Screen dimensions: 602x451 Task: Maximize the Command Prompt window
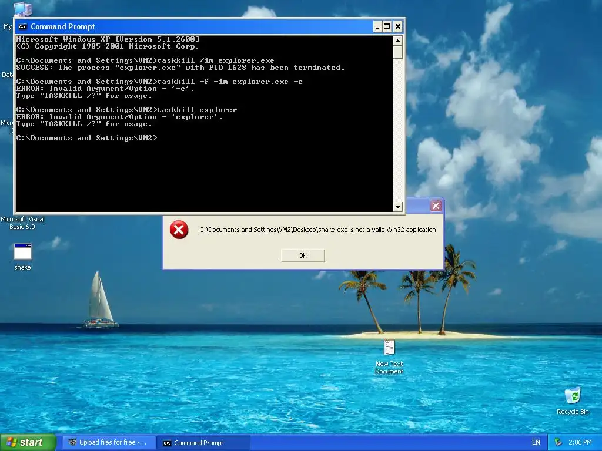387,26
